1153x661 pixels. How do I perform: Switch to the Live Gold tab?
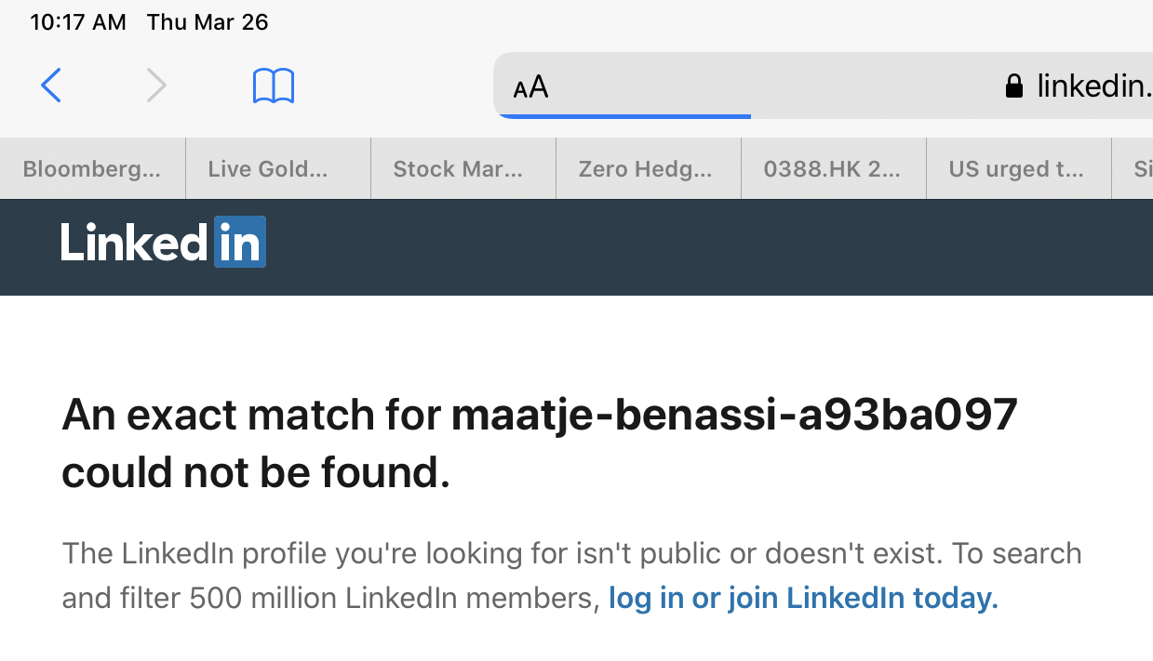268,169
